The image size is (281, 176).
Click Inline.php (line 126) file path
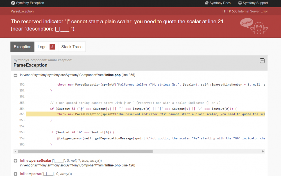coord(78,165)
